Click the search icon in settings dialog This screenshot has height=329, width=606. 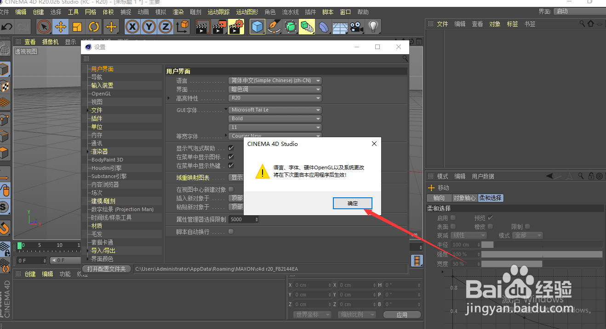[405, 58]
